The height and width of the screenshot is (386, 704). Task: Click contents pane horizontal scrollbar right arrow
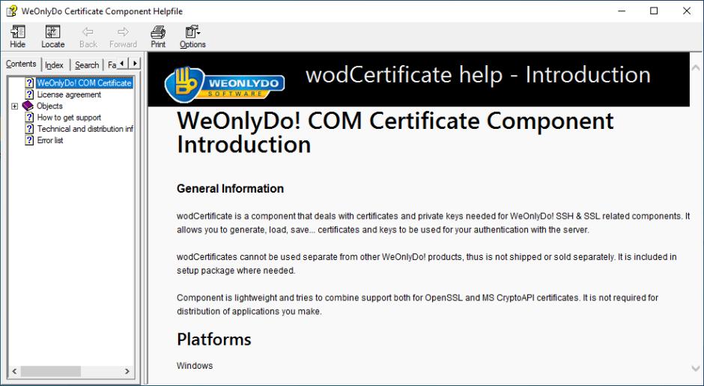pyautogui.click(x=127, y=371)
